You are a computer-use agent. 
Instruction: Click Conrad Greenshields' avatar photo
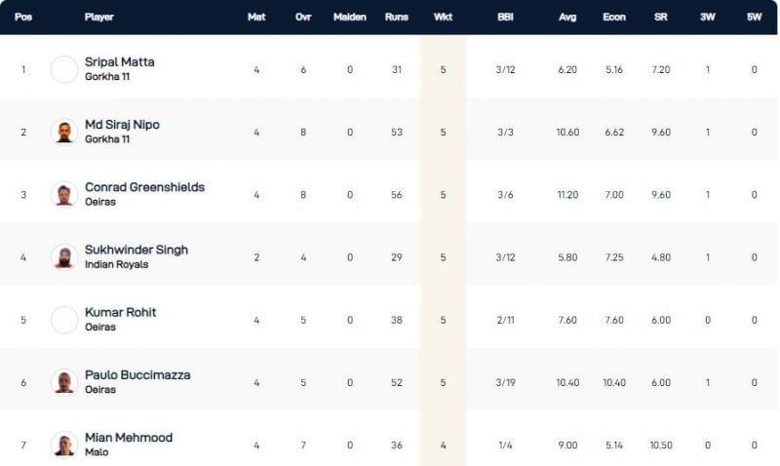coord(64,194)
